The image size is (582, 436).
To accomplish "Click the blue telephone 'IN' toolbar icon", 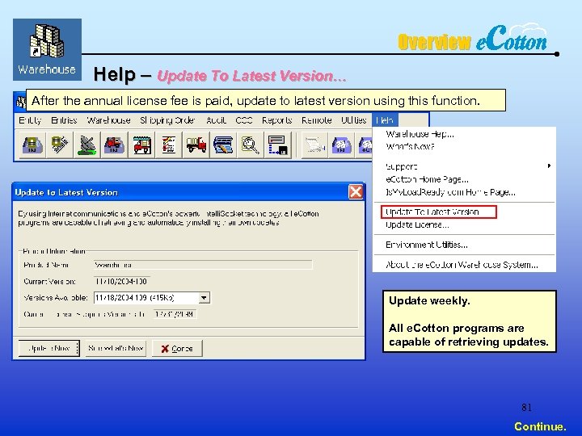I will pyautogui.click(x=342, y=145).
